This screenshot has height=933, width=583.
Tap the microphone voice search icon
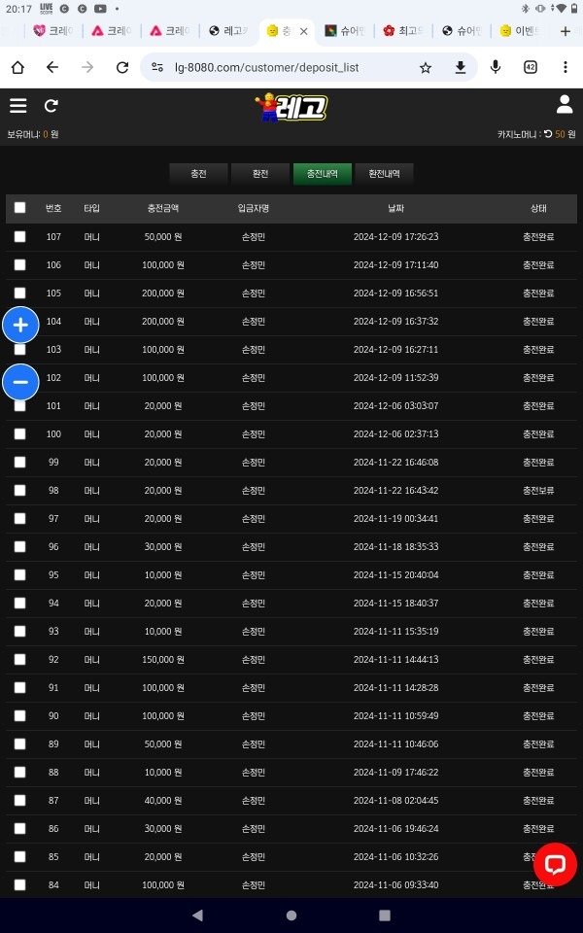click(x=496, y=67)
